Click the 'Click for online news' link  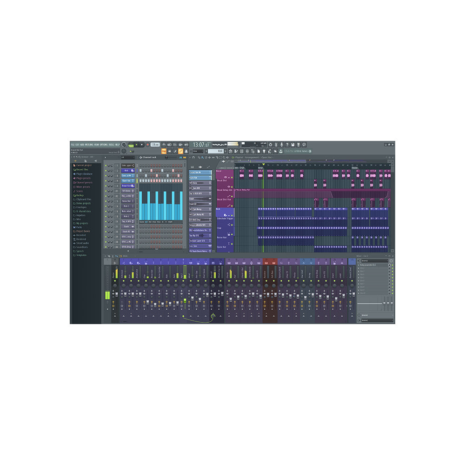[297, 151]
